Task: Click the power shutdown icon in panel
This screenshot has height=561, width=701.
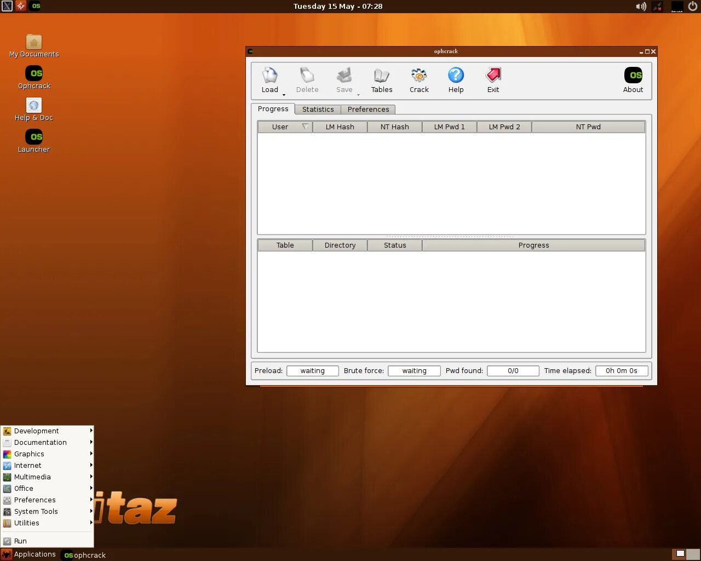Action: 693,7
